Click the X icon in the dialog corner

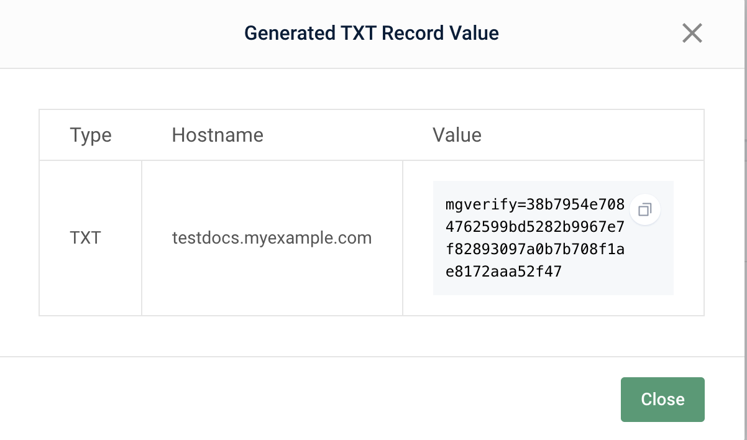coord(692,34)
